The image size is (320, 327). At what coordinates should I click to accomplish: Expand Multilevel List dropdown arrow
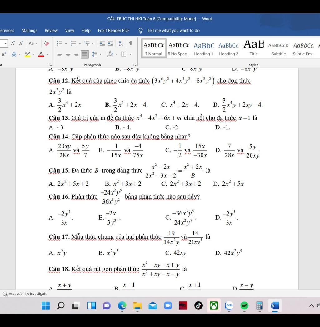[x=92, y=44]
